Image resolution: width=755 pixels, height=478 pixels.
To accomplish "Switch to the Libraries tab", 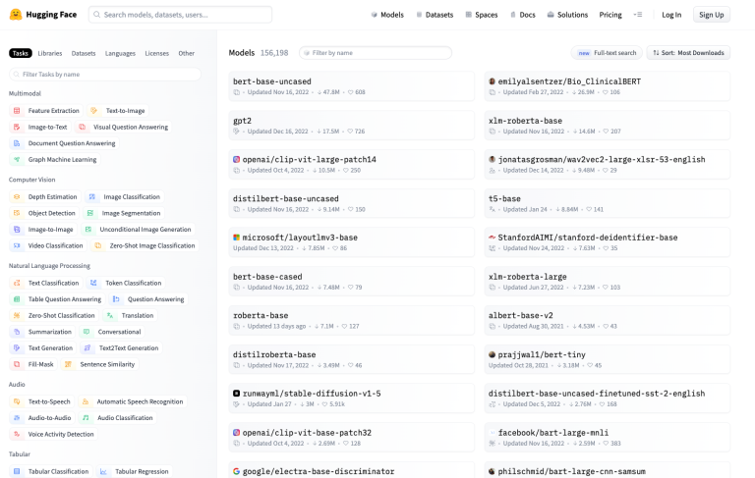I will [50, 53].
